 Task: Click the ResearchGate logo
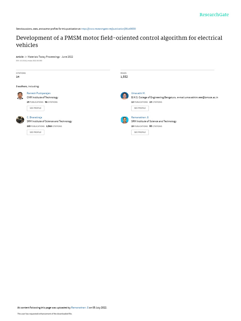(214, 15)
